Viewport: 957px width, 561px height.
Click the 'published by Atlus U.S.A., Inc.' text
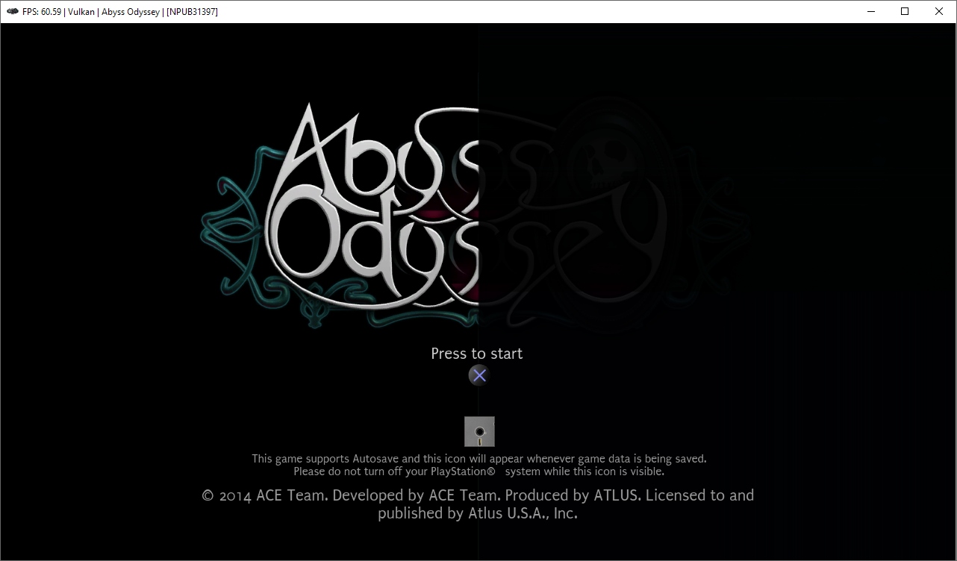(478, 513)
